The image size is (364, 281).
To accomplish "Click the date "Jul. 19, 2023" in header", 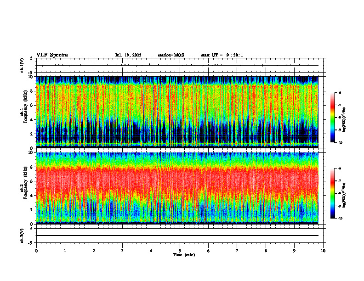I will coord(128,55).
